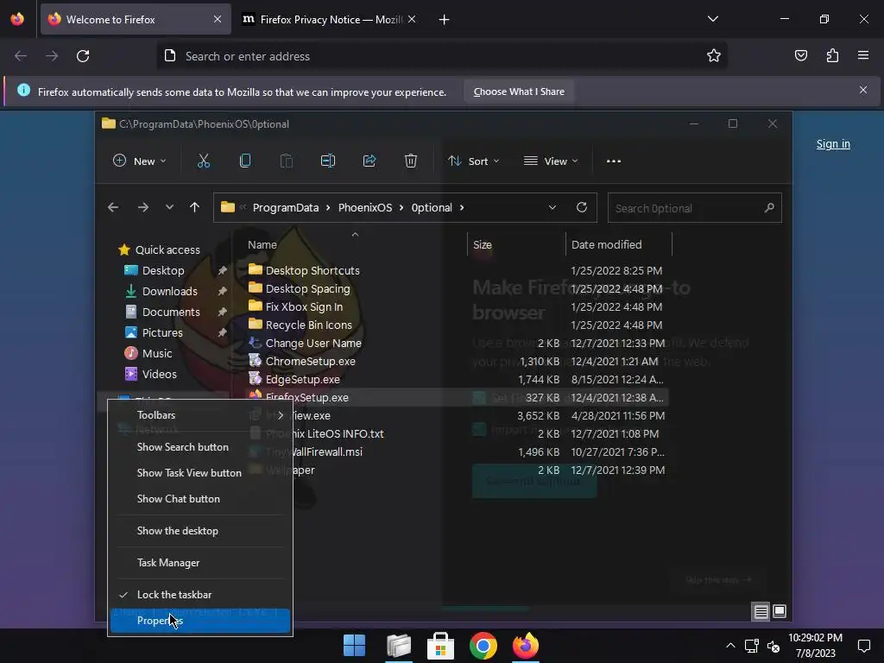Open Microsoft Store from the taskbar

click(441, 646)
